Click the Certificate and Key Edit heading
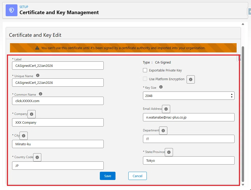The height and width of the screenshot is (190, 251). (35, 35)
